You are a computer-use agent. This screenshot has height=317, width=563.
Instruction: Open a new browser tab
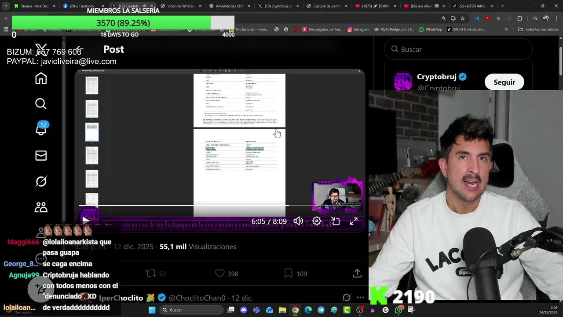[x=503, y=6]
